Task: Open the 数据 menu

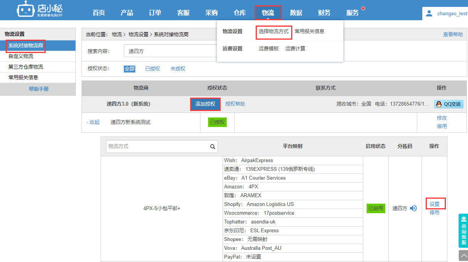Action: [296, 13]
